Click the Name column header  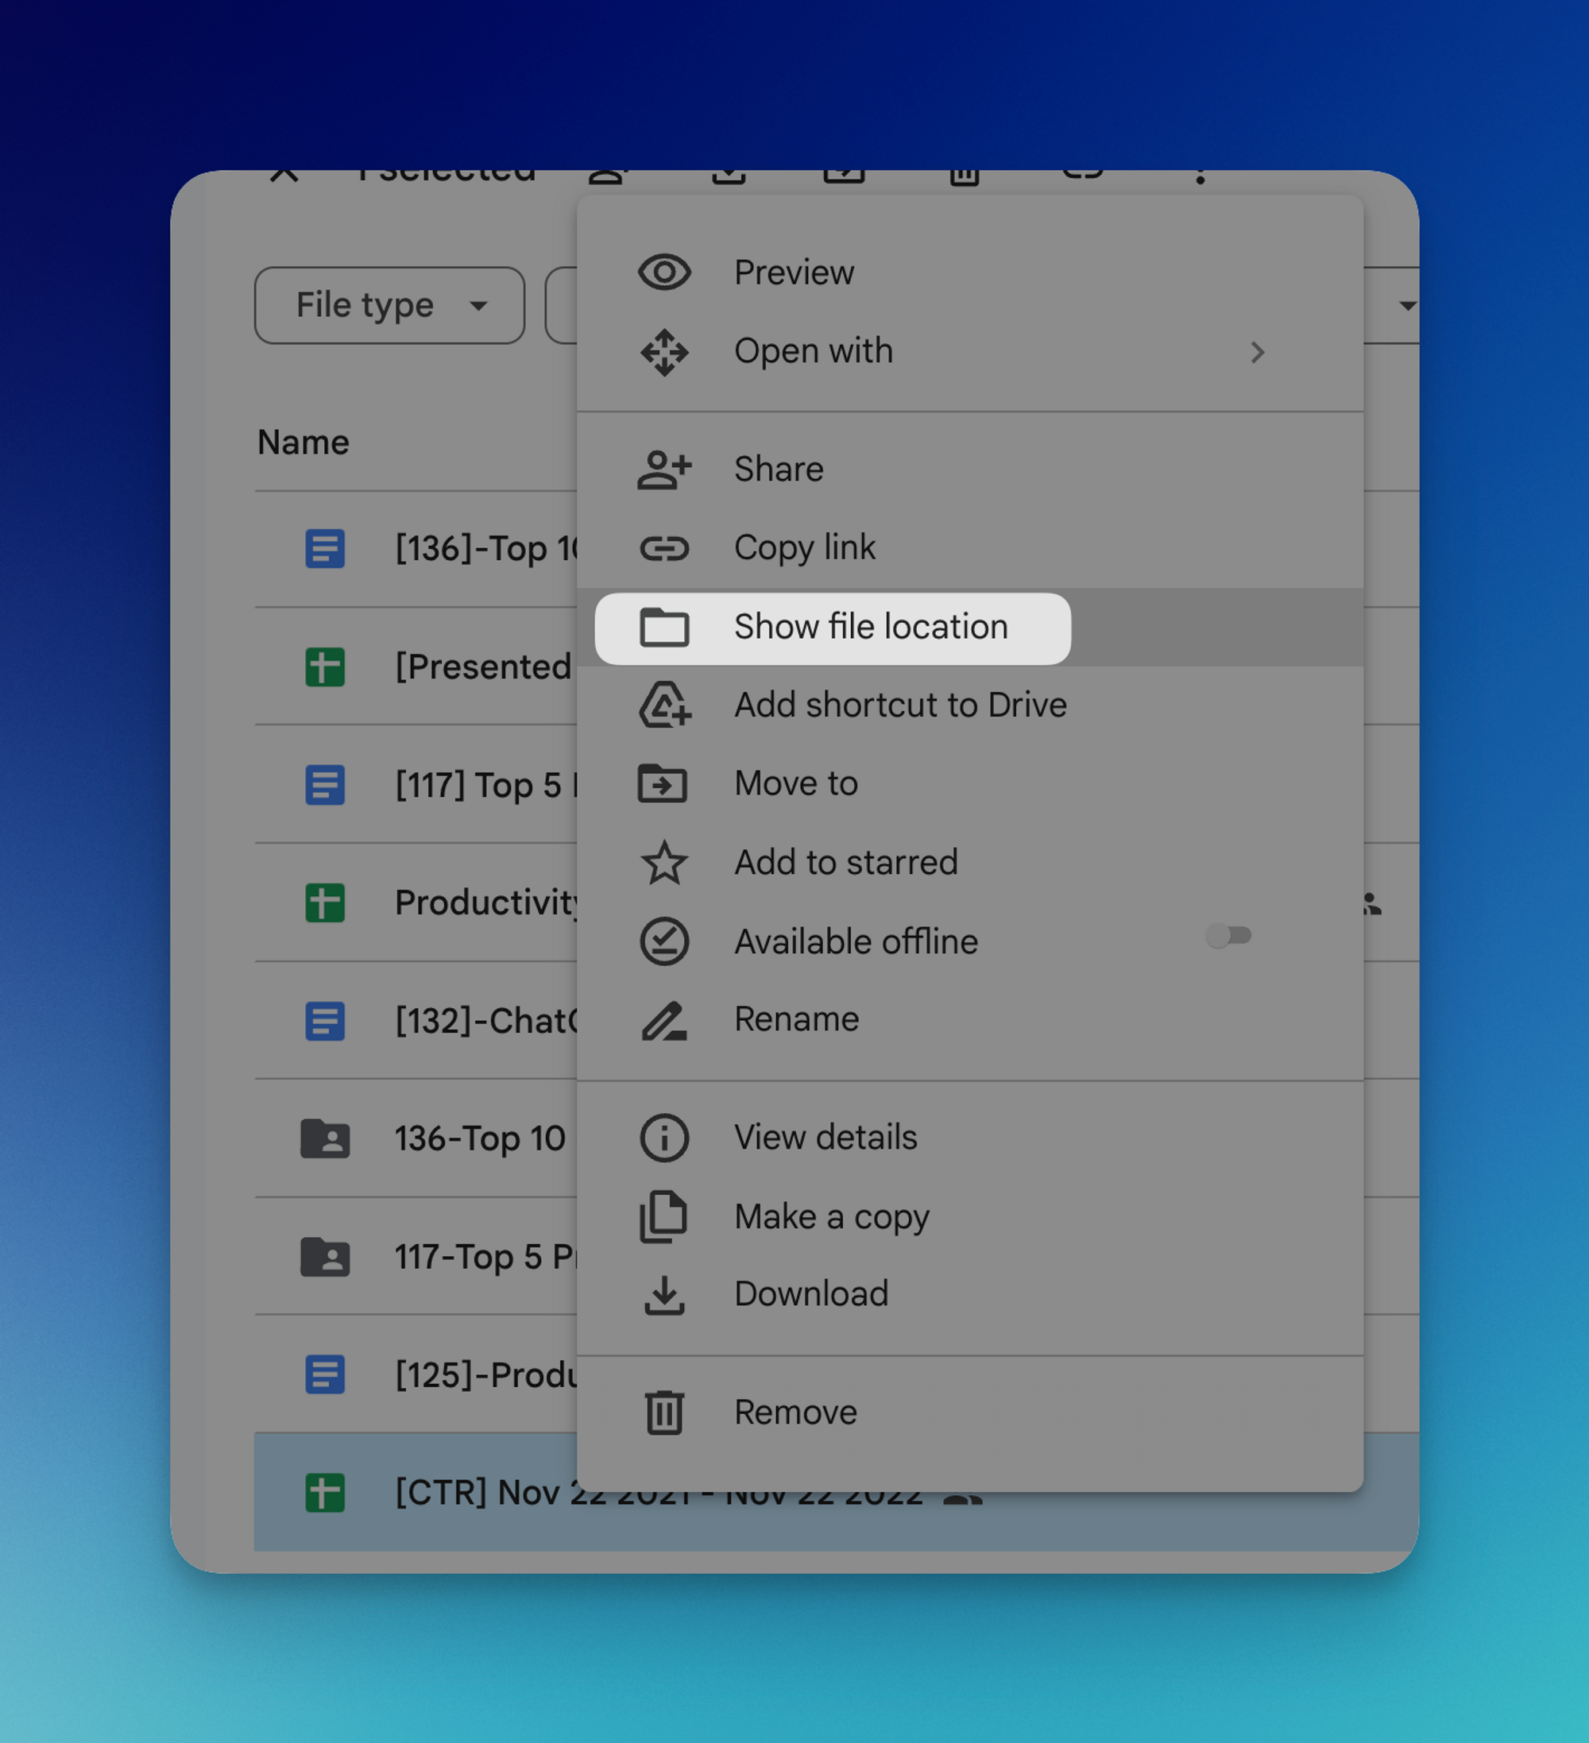pos(303,443)
